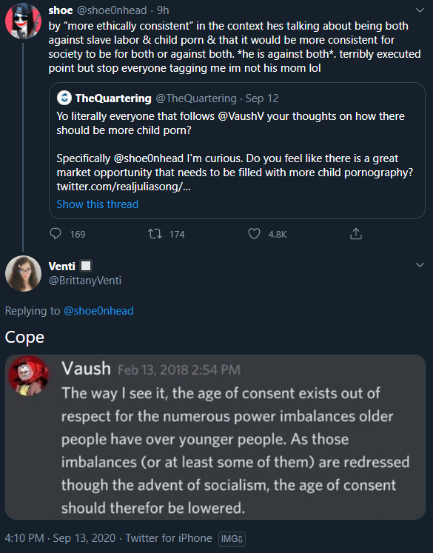
Task: Expand Venti's tweet options chevron
Action: pos(420,265)
